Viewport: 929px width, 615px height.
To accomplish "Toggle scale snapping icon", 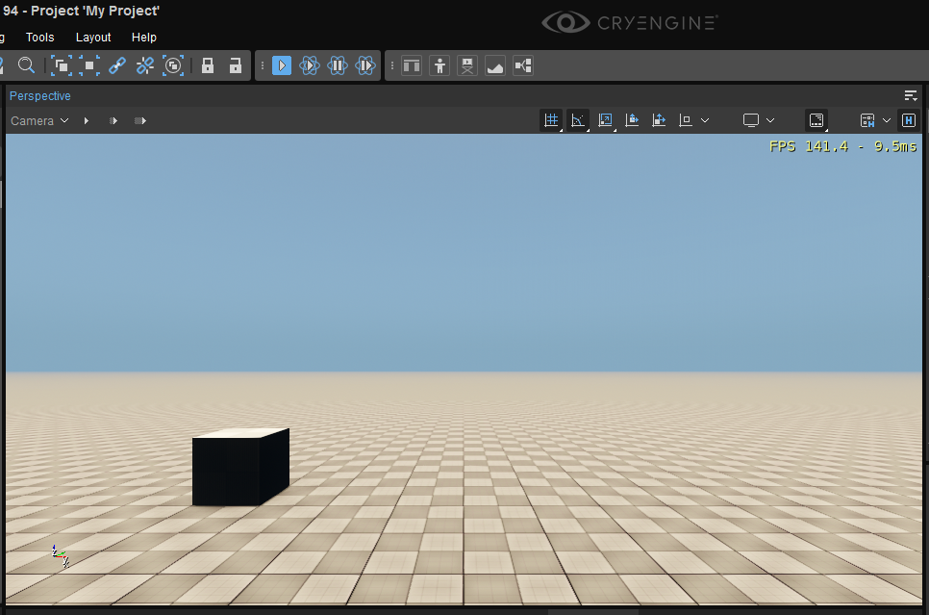I will click(x=606, y=120).
